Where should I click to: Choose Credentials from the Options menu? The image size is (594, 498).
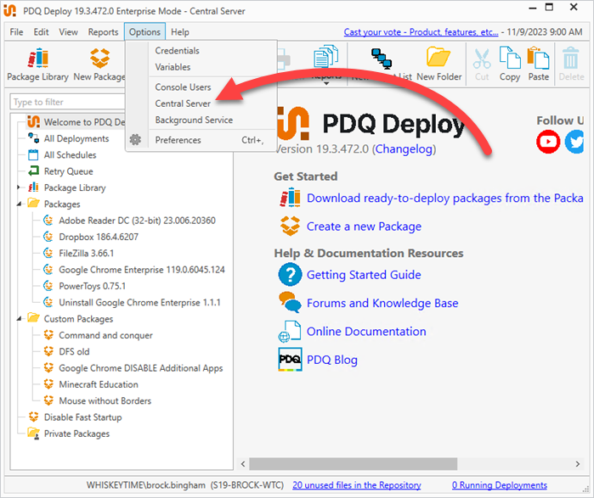coord(177,50)
